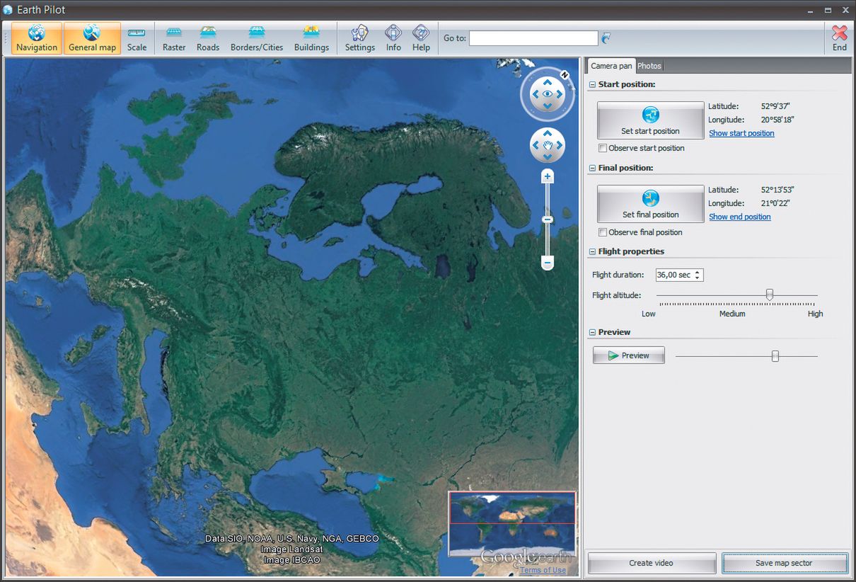Click the Flight altitude slider handle

[x=770, y=295]
